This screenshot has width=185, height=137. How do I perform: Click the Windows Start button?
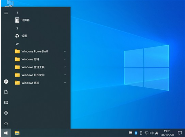6,133
